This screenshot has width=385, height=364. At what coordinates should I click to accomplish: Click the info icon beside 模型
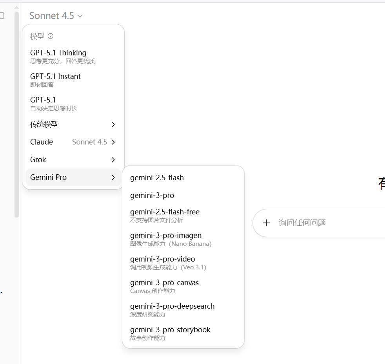tap(50, 36)
